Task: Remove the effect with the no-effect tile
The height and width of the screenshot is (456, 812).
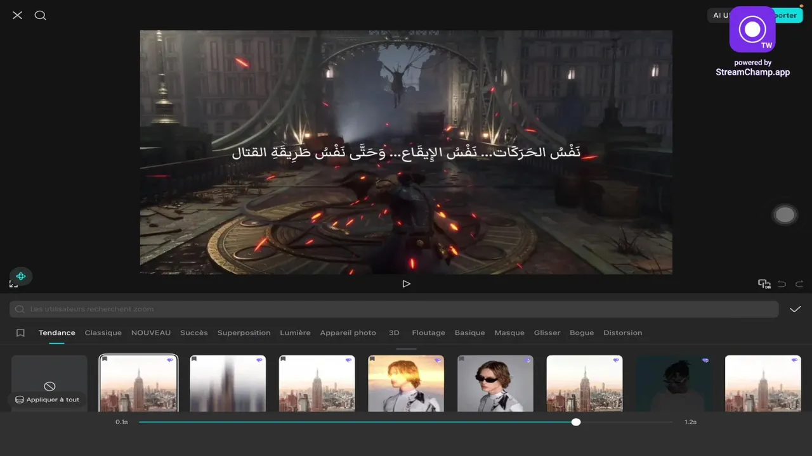Action: 49,383
